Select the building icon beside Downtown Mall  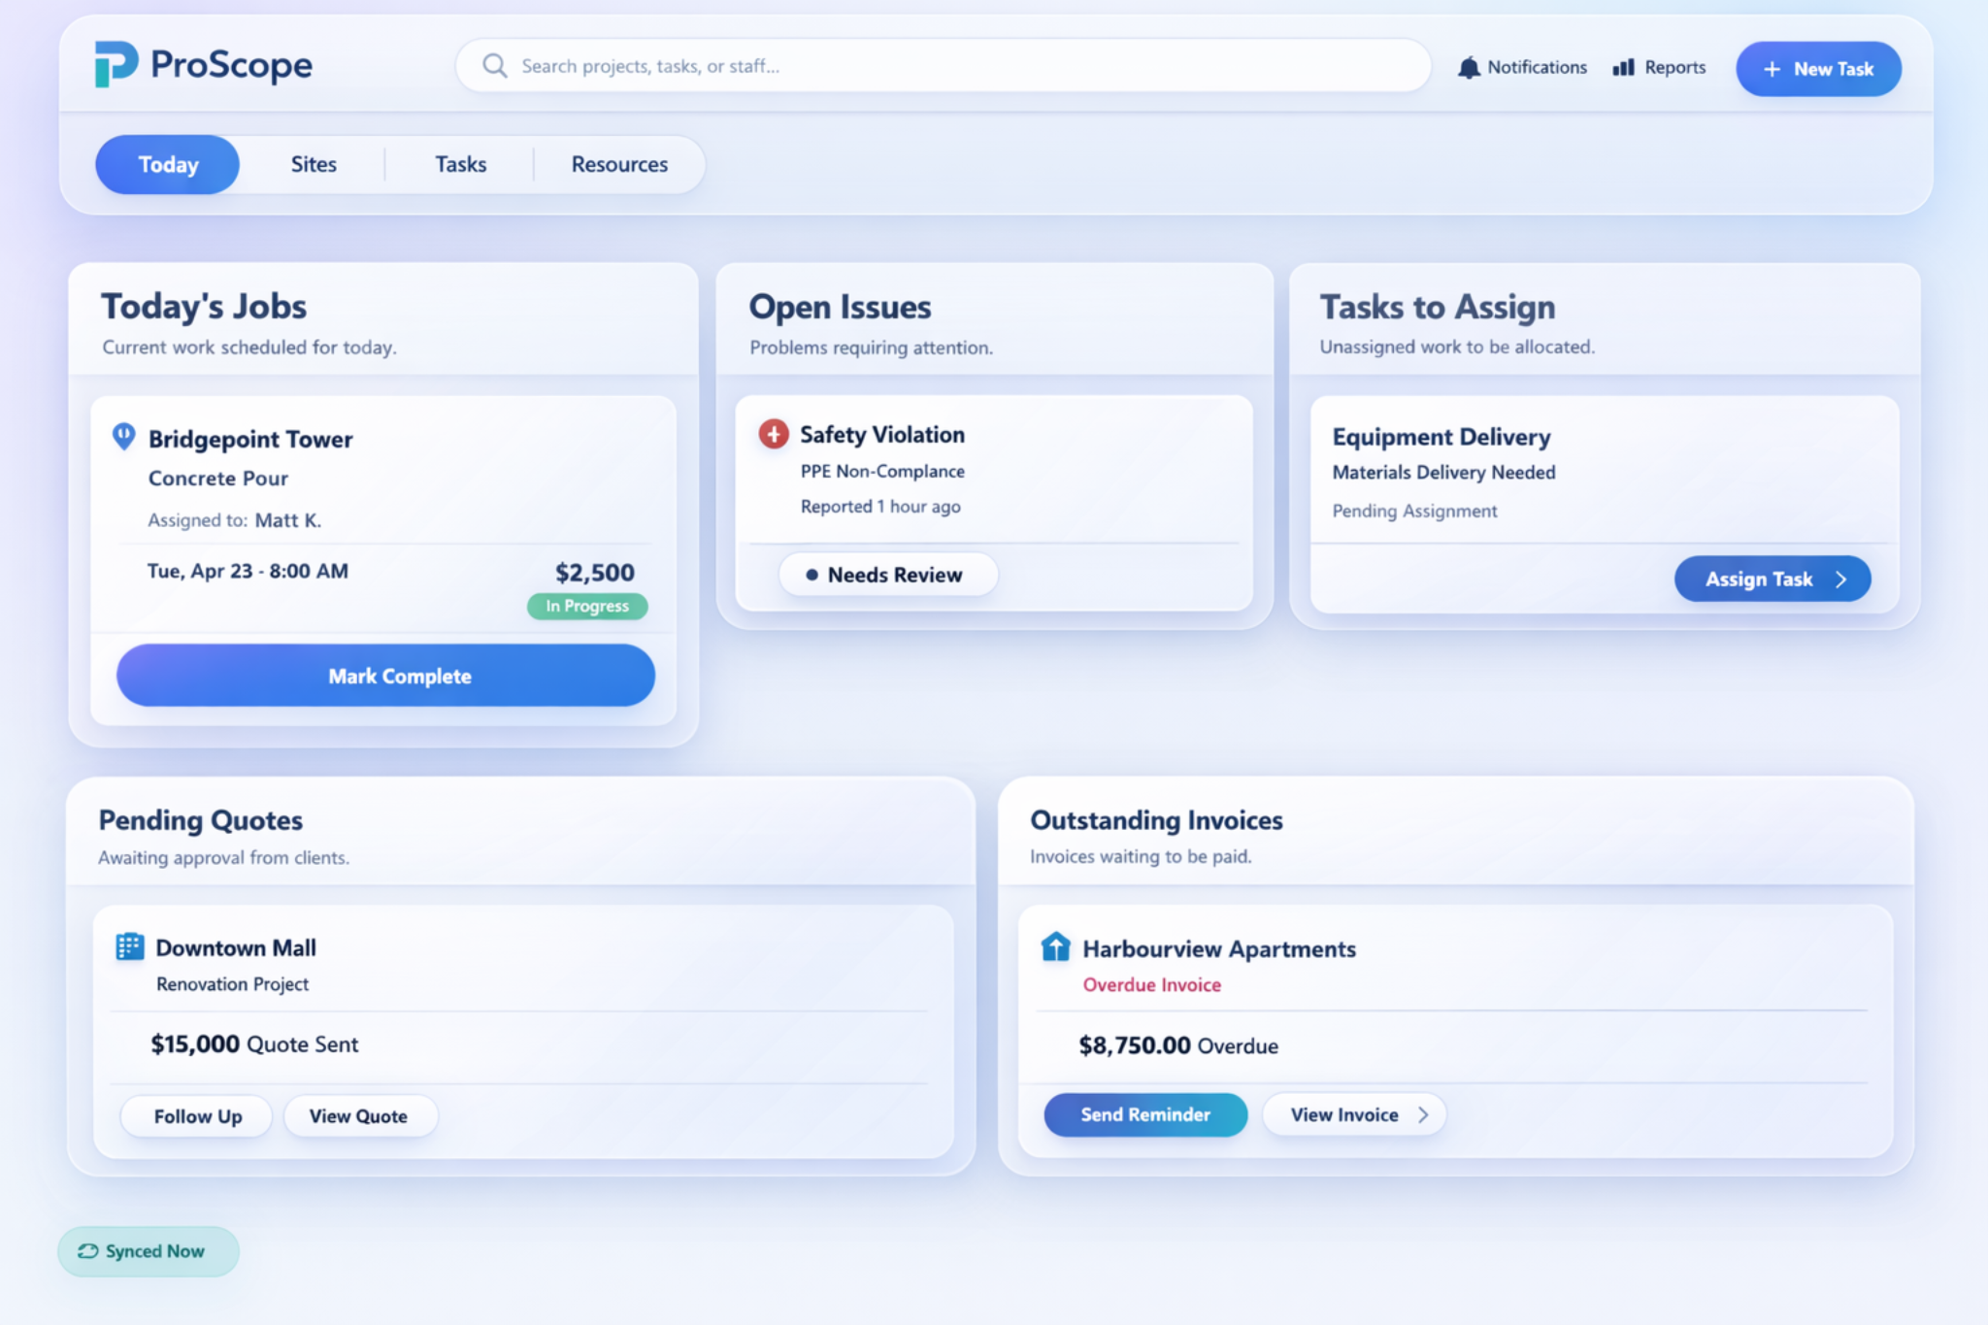129,947
